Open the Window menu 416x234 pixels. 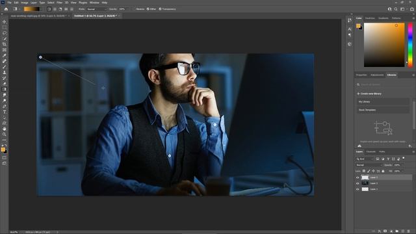[94, 3]
